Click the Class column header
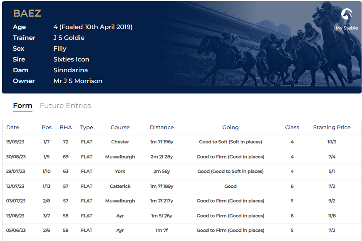Image resolution: width=362 pixels, height=241 pixels. (x=292, y=128)
